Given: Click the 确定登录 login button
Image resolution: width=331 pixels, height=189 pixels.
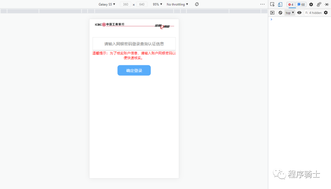Looking at the screenshot, I should 134,70.
